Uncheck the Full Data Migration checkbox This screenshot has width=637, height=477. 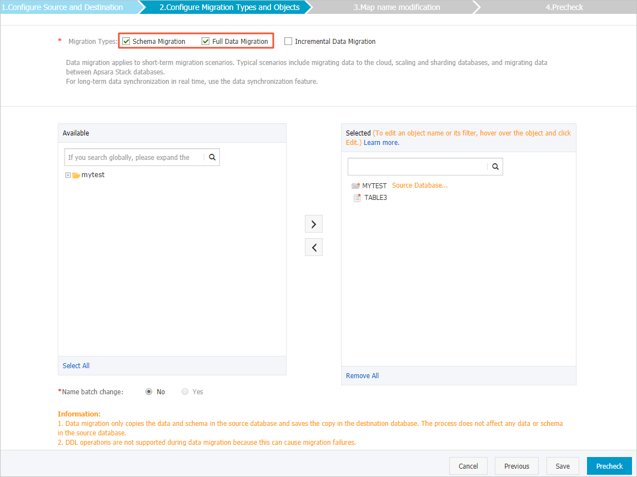click(205, 41)
